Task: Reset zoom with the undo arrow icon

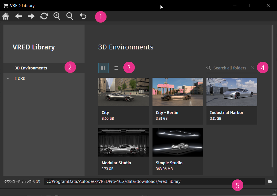Action: click(x=83, y=16)
